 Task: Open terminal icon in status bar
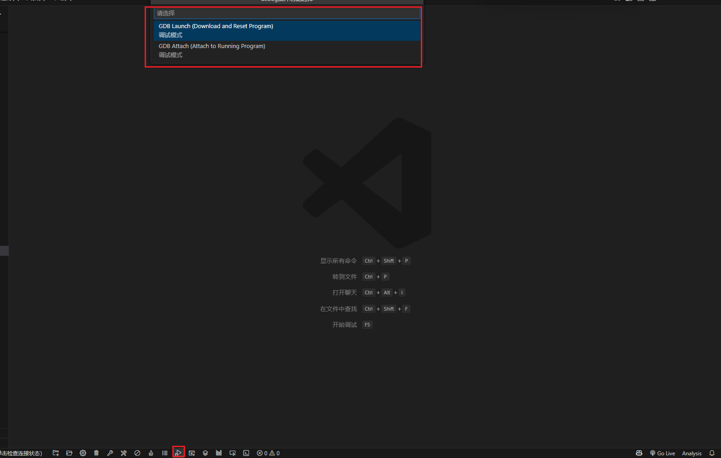tap(246, 453)
